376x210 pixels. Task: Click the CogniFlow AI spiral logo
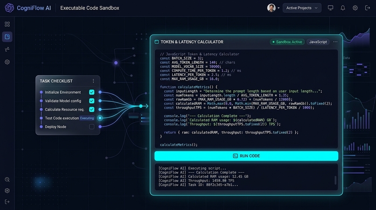pos(9,7)
